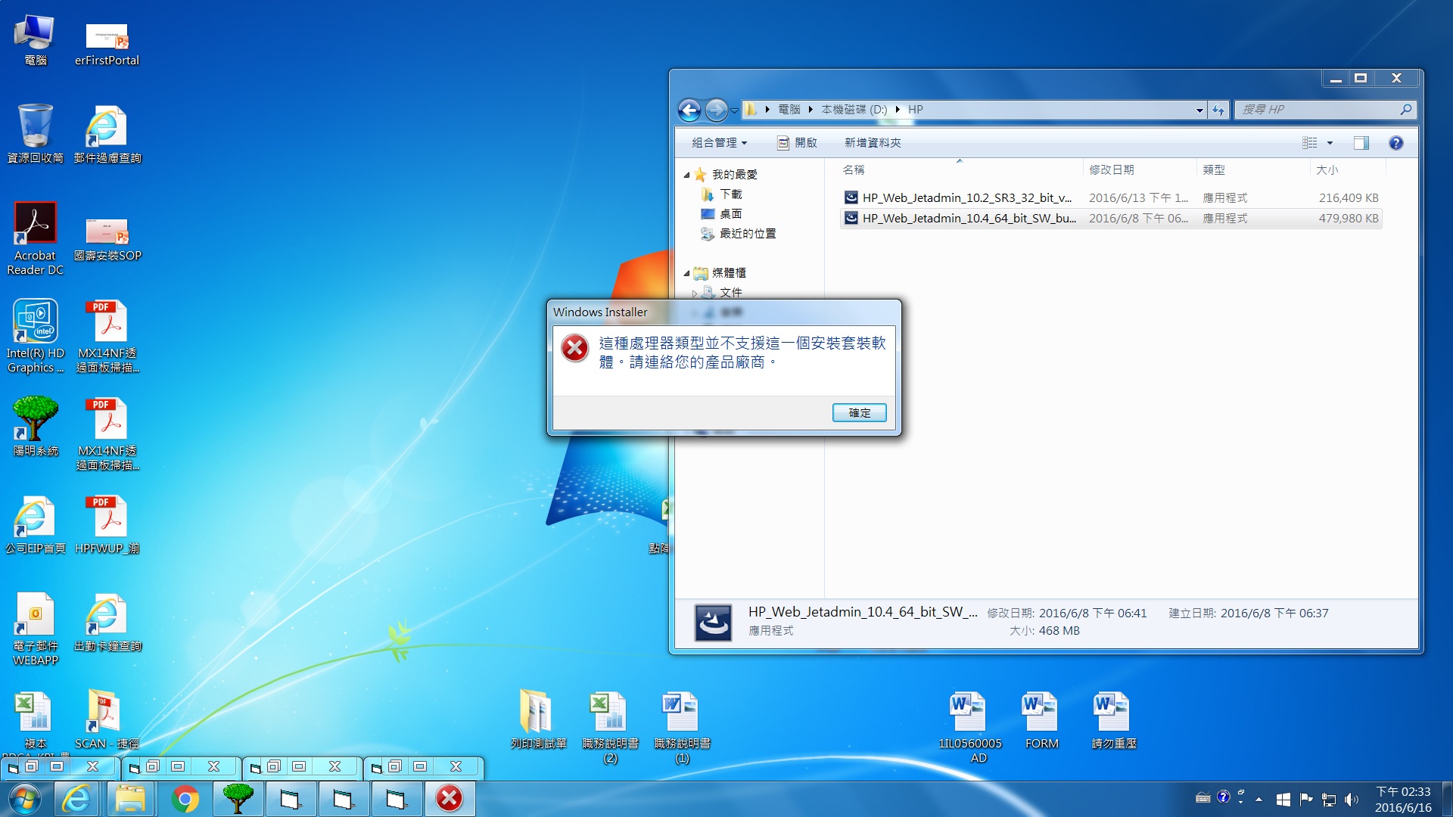The width and height of the screenshot is (1453, 817).
Task: Click the Windows Start orb
Action: (24, 799)
